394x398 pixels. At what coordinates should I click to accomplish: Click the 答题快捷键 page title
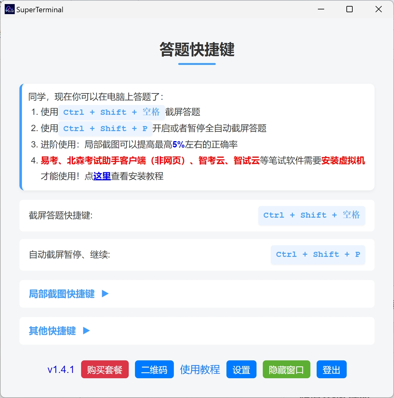(197, 50)
